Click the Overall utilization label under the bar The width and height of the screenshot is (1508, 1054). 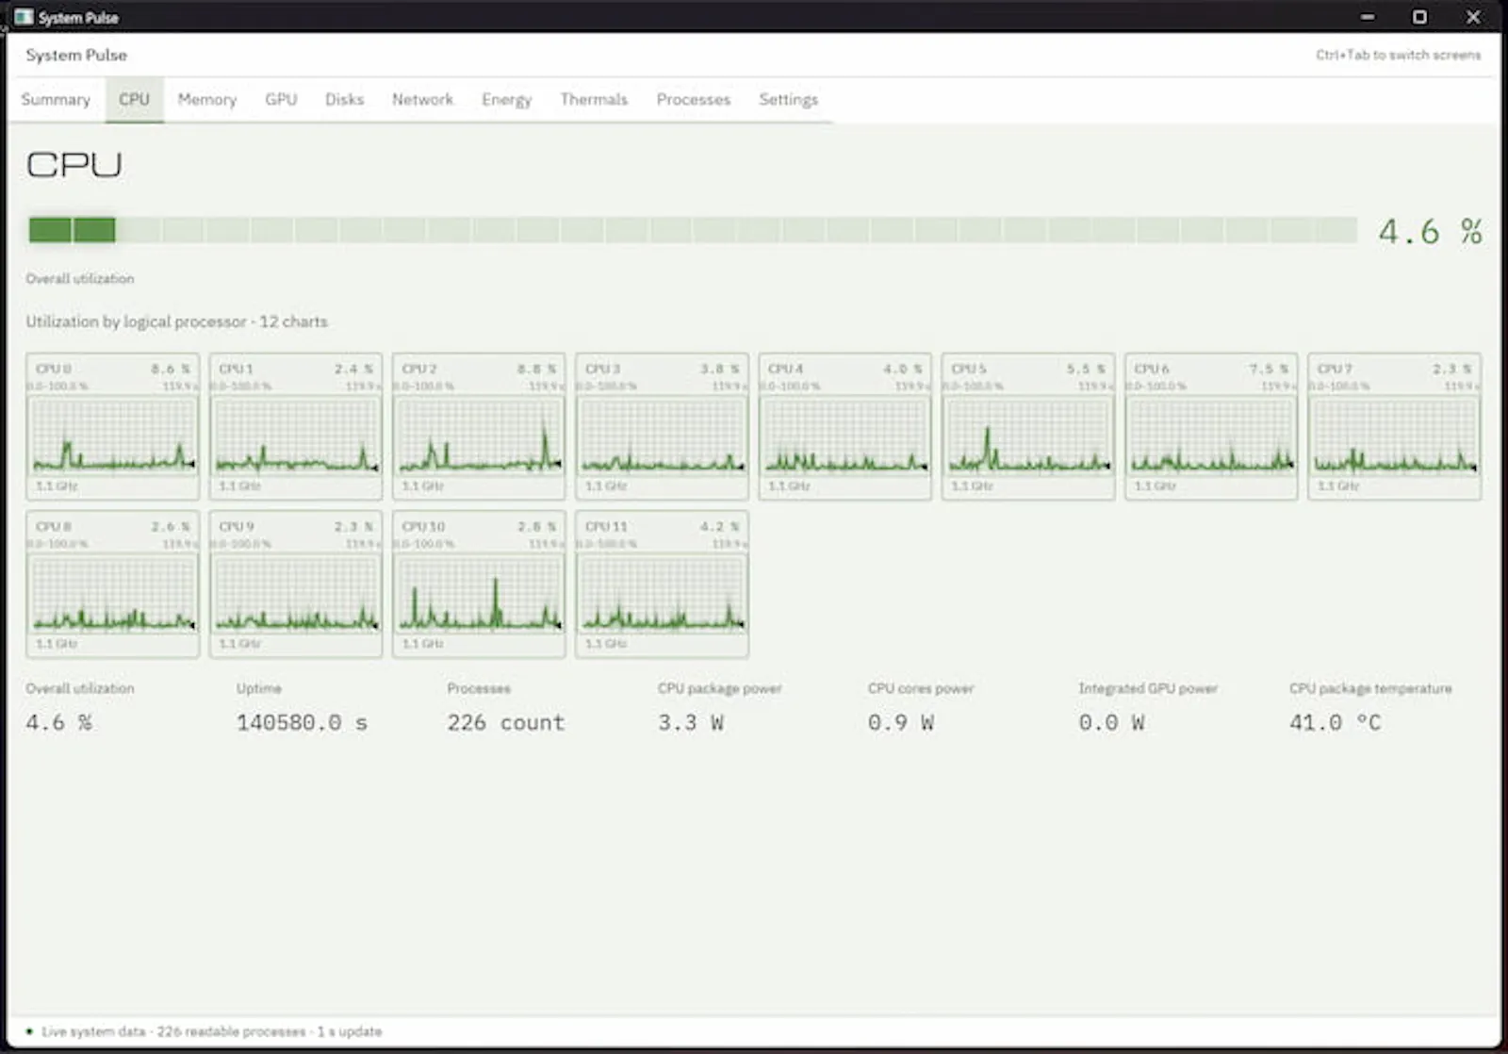tap(80, 279)
